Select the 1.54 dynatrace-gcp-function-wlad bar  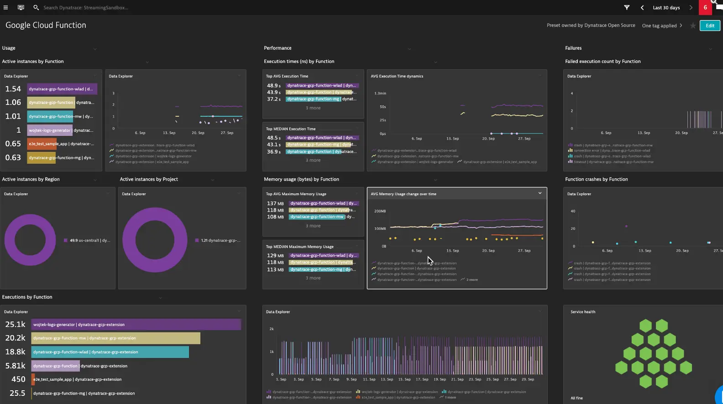click(x=62, y=89)
